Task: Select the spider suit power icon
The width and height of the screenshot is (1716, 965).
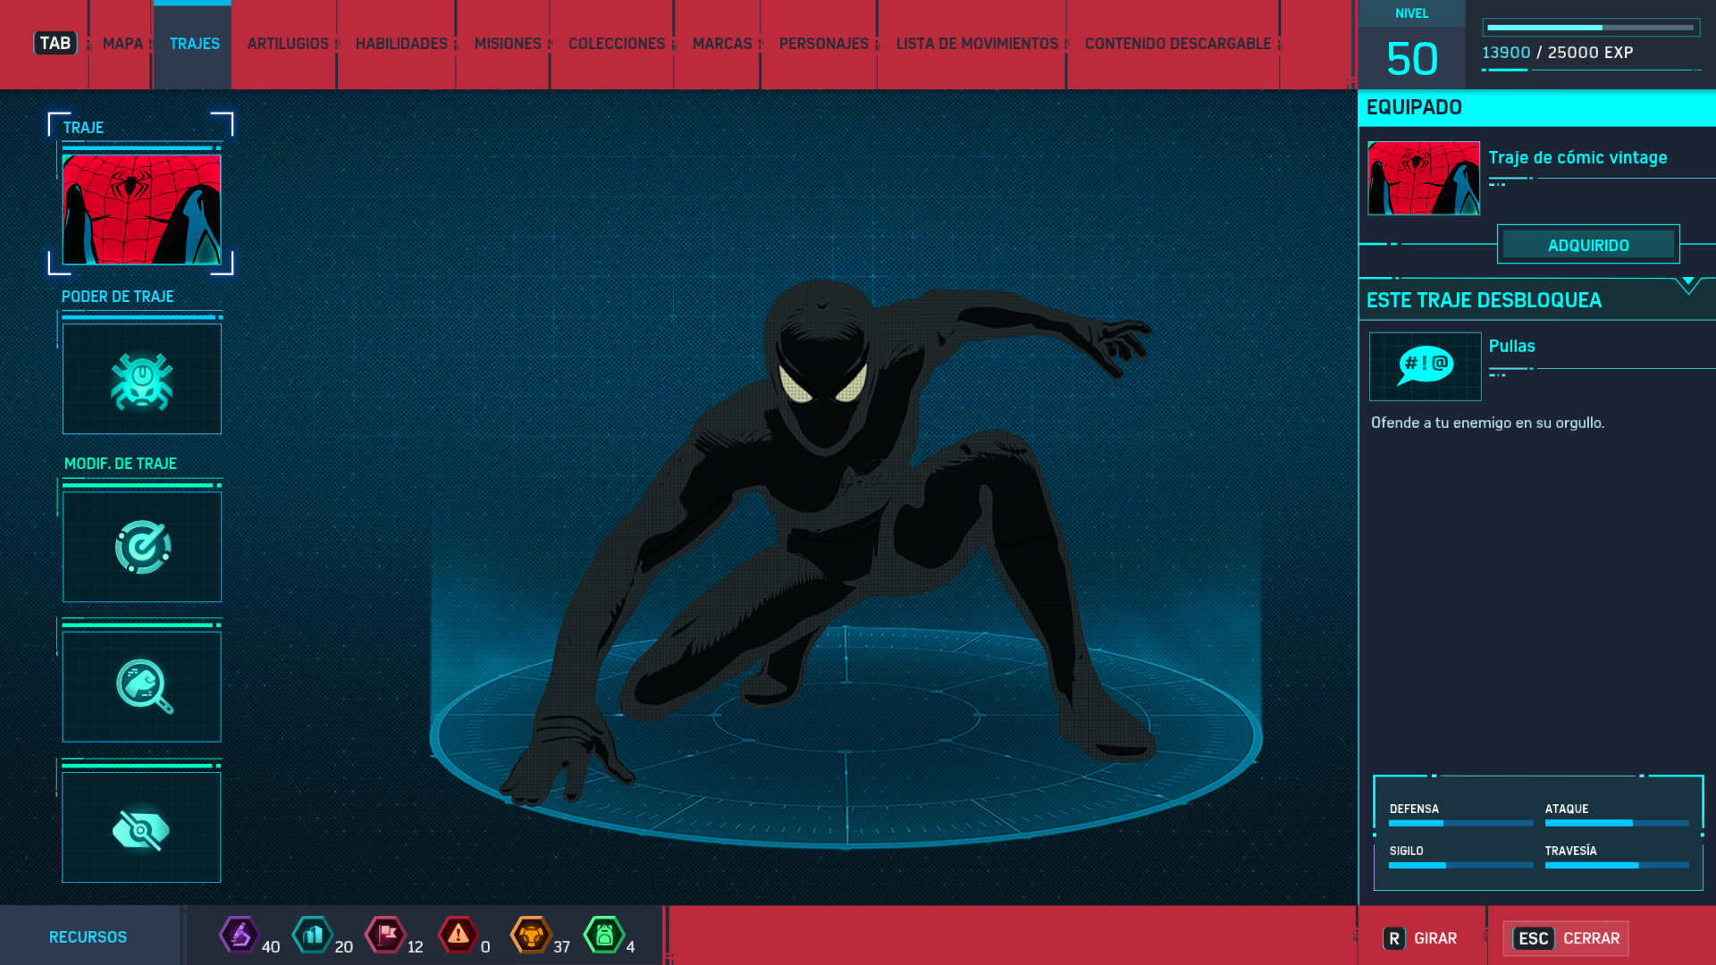Action: coord(142,380)
